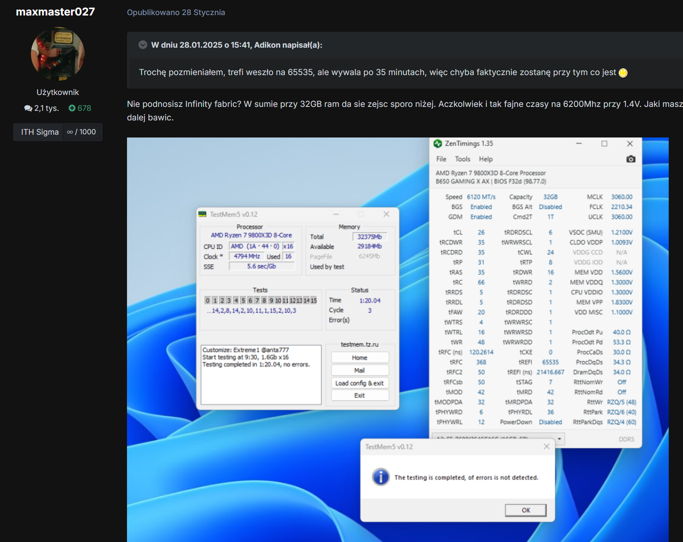Click the TestMem5 Time value 1:20.04

click(x=369, y=300)
